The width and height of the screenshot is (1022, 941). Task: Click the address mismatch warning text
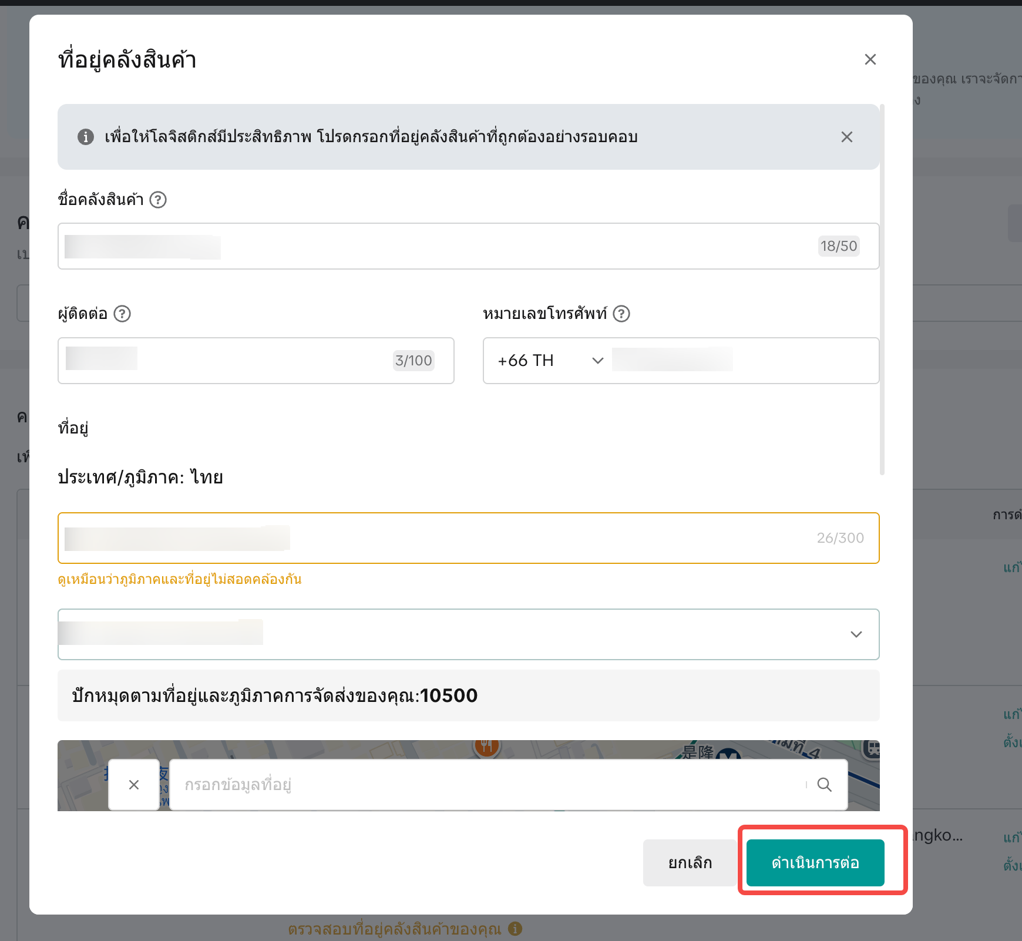coord(180,579)
